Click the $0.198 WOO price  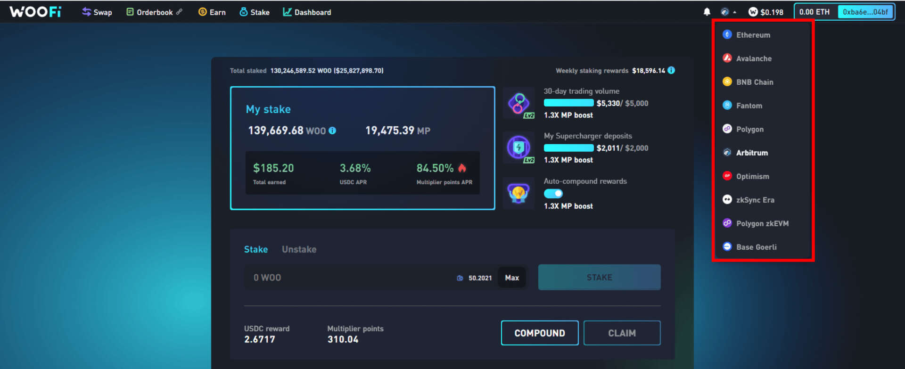[772, 12]
